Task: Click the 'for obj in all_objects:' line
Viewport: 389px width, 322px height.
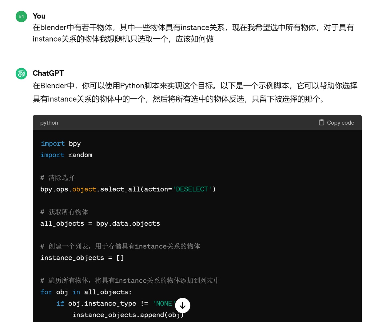Action: (86, 292)
